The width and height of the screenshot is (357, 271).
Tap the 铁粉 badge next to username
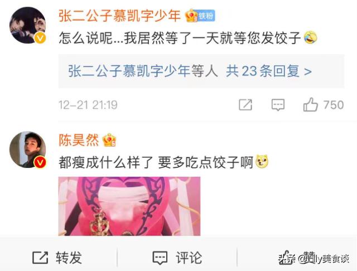click(x=206, y=16)
